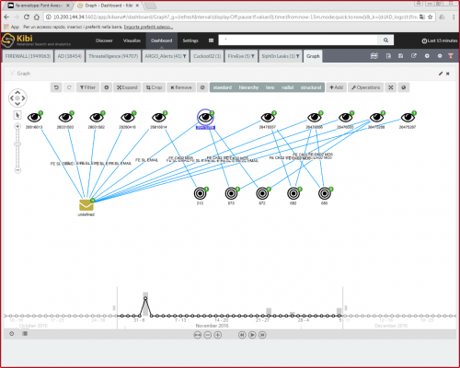Switch layout to structural

click(311, 87)
